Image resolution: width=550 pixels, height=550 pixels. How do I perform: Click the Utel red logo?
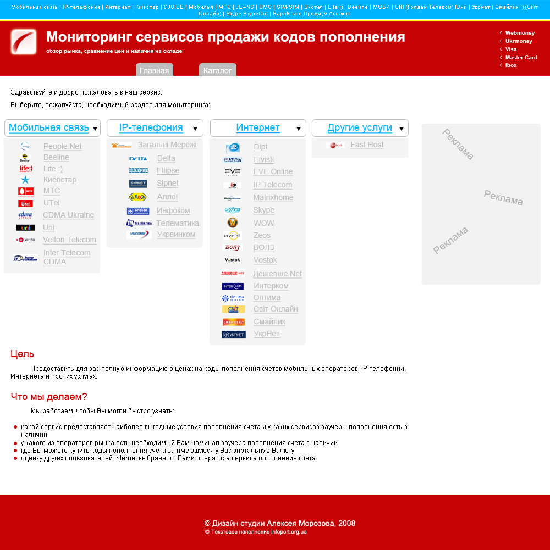tap(25, 203)
